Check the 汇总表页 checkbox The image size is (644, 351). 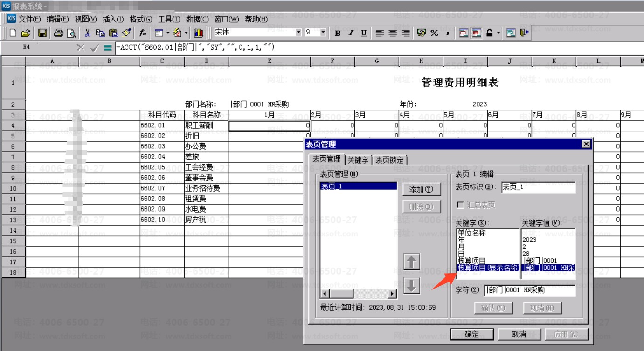coord(461,205)
